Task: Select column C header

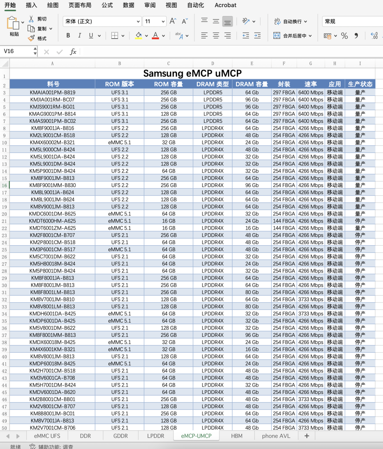Action: 168,64
